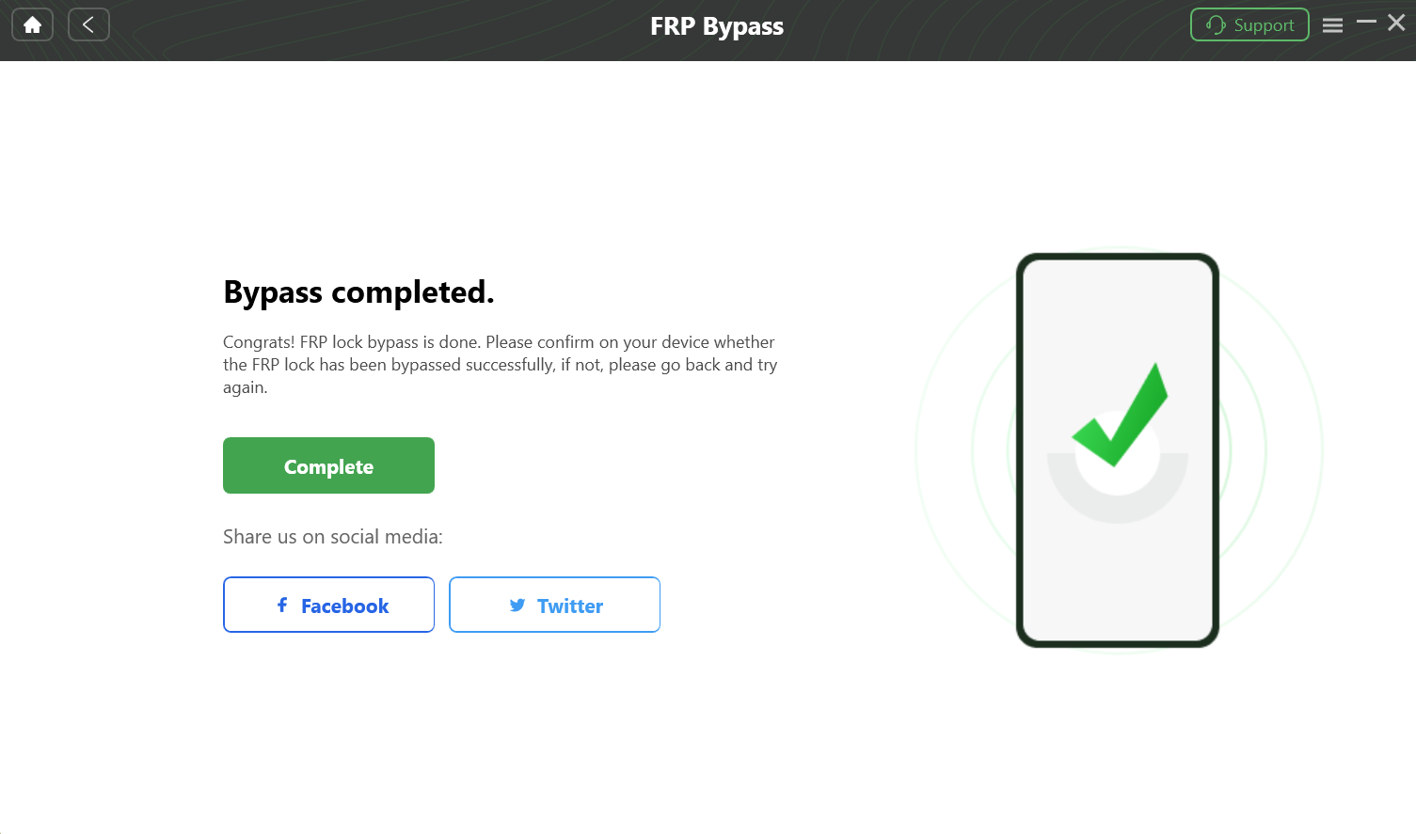Click the 'Bypass completed.' heading
This screenshot has height=834, width=1416.
point(359,291)
